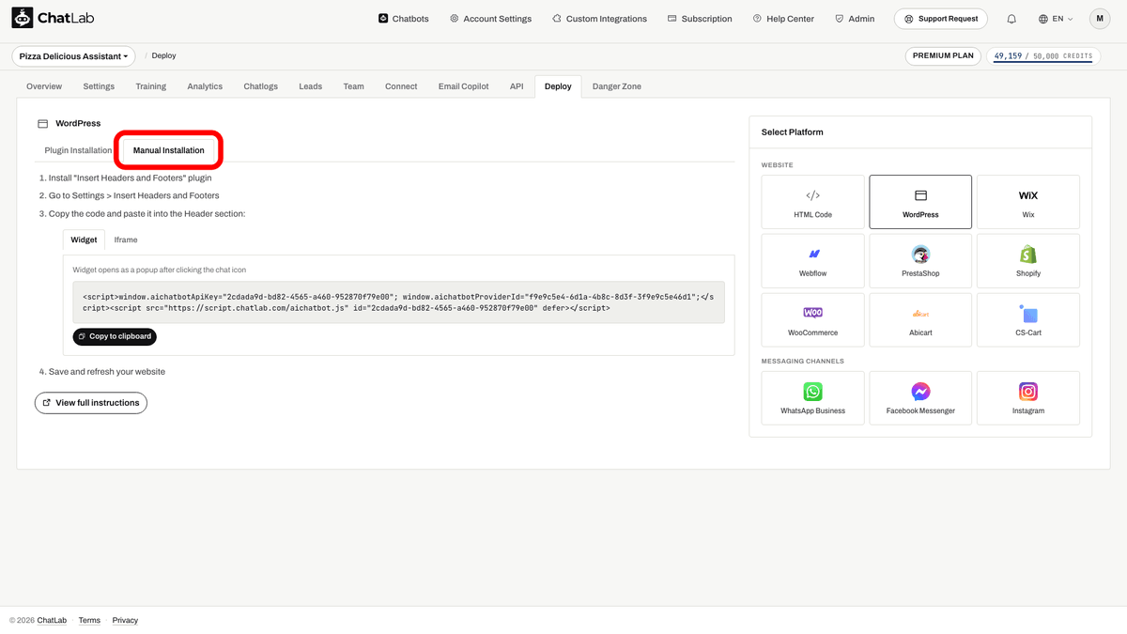The height and width of the screenshot is (634, 1127).
Task: Click the Support Request button
Action: point(941,19)
